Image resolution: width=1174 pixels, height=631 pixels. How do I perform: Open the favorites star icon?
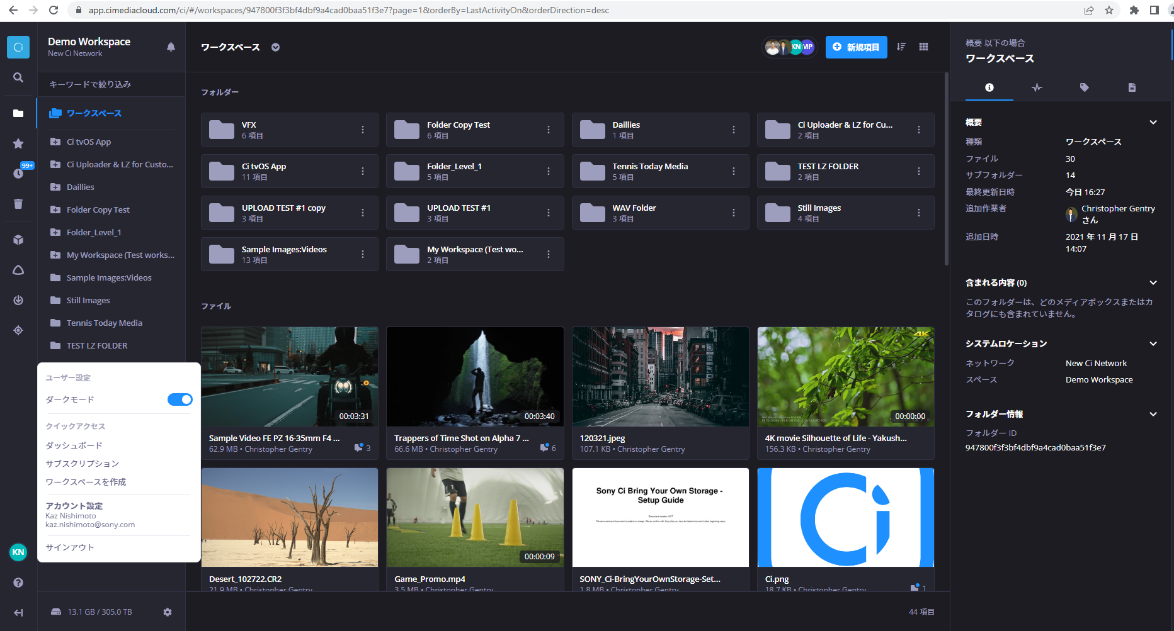[18, 143]
